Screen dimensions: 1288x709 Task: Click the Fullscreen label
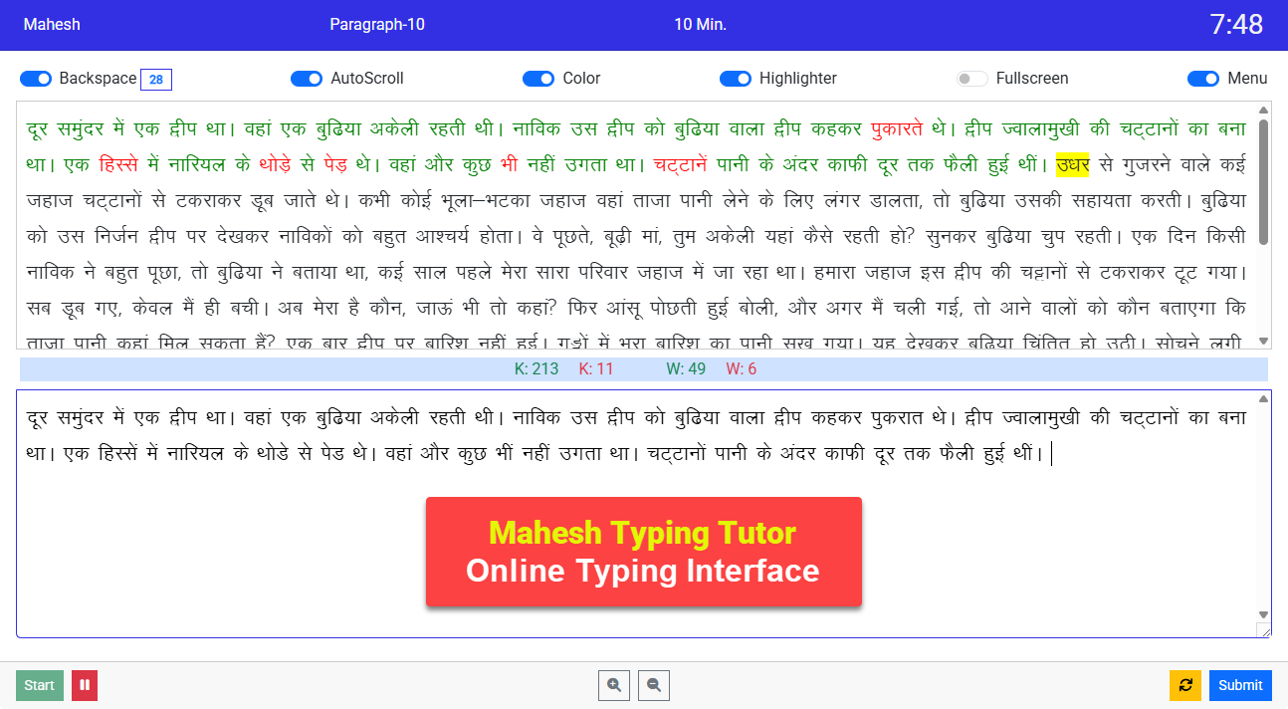(1032, 79)
